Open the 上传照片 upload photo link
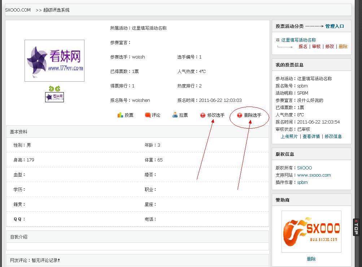 click(289, 137)
